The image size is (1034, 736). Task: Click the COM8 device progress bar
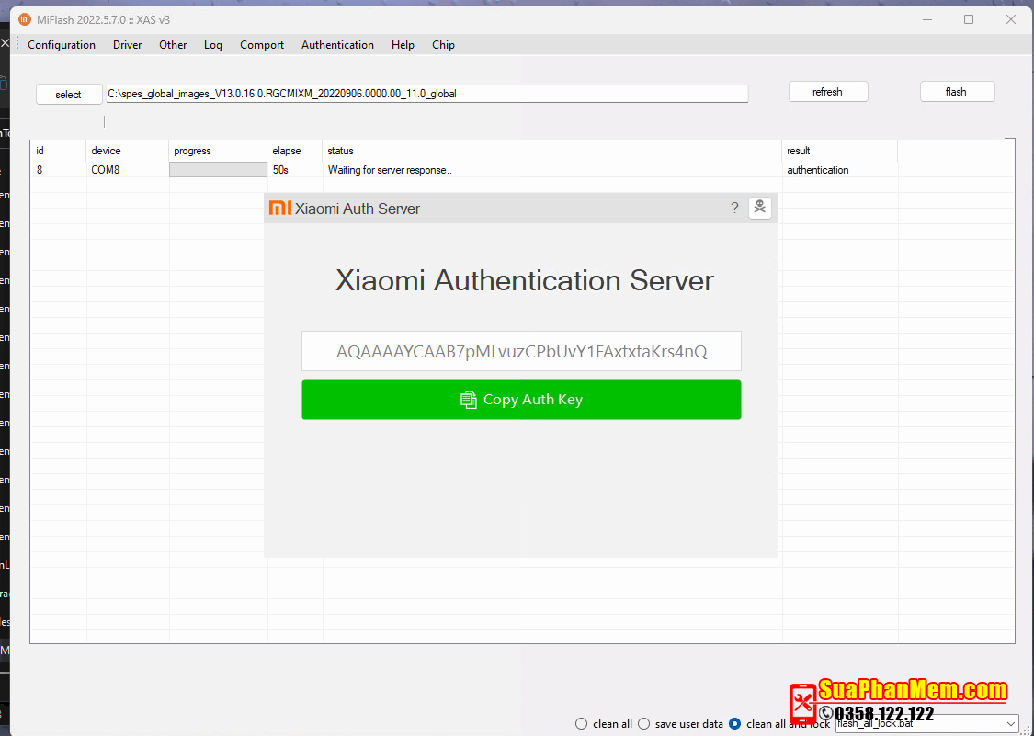click(x=218, y=170)
